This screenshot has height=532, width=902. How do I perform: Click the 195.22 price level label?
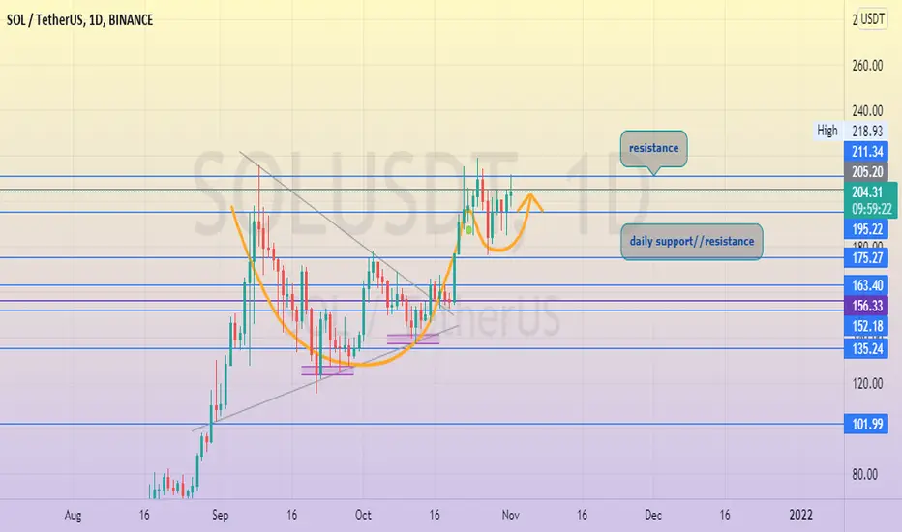point(866,229)
